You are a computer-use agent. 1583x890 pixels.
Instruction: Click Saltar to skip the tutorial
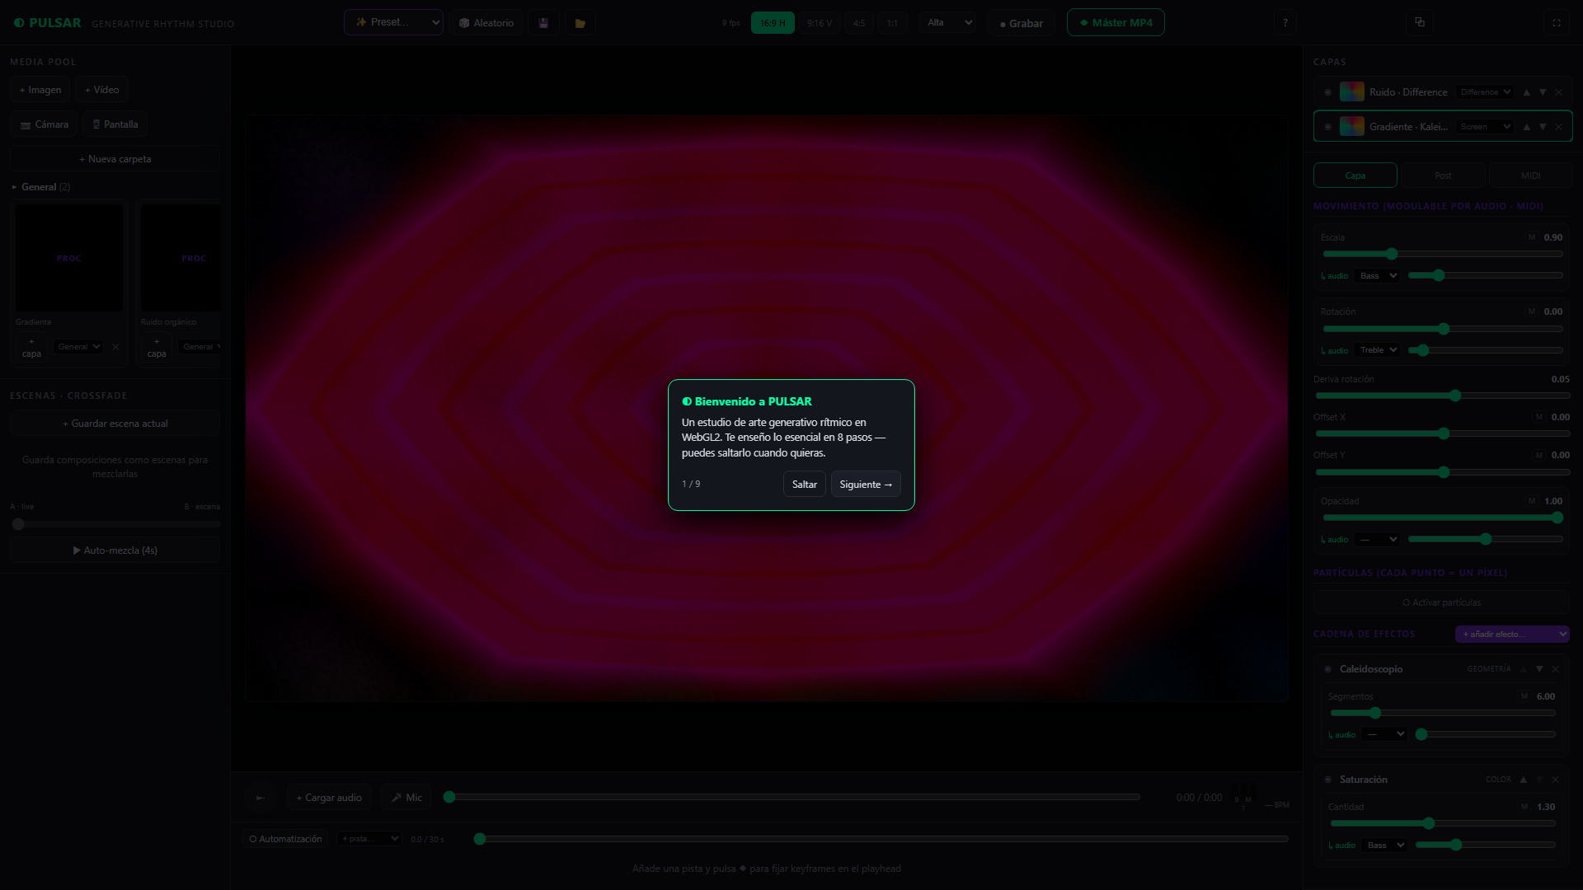tap(804, 485)
